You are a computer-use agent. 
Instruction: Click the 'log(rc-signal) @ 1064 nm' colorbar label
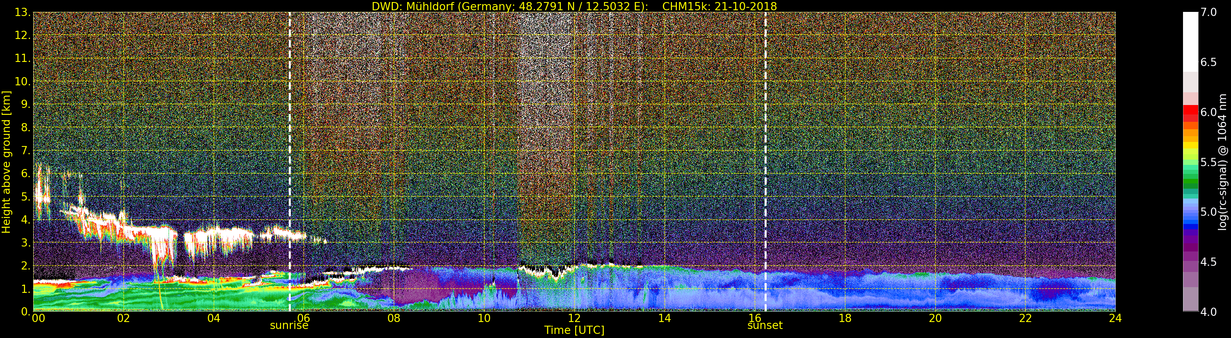point(1222,162)
